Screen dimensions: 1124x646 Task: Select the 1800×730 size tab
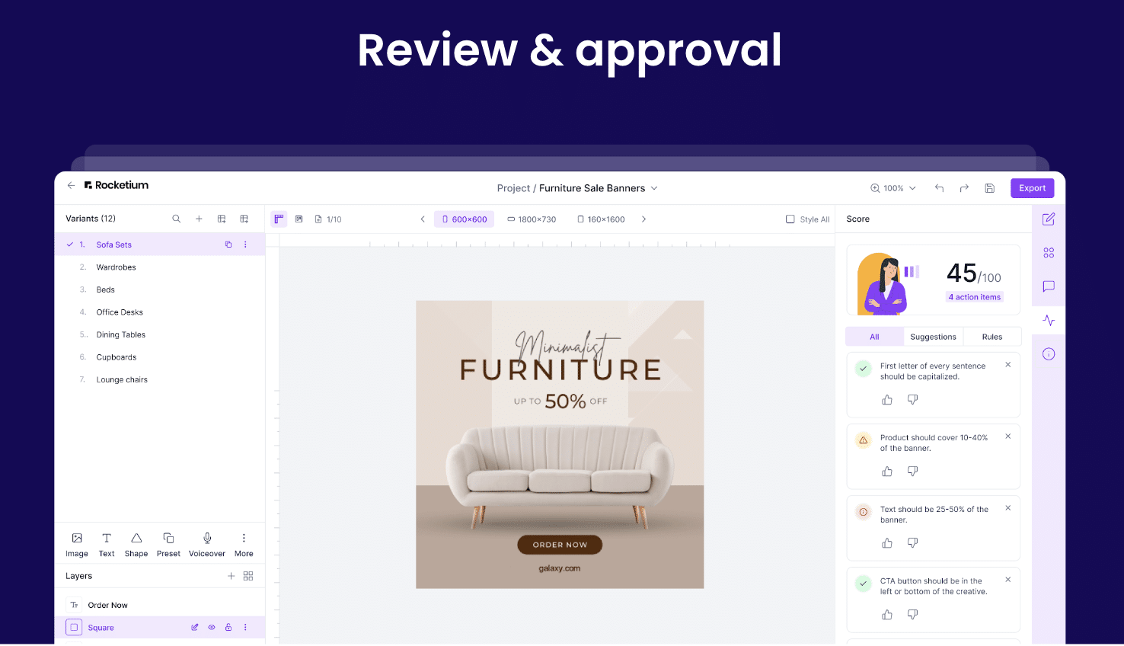point(532,219)
